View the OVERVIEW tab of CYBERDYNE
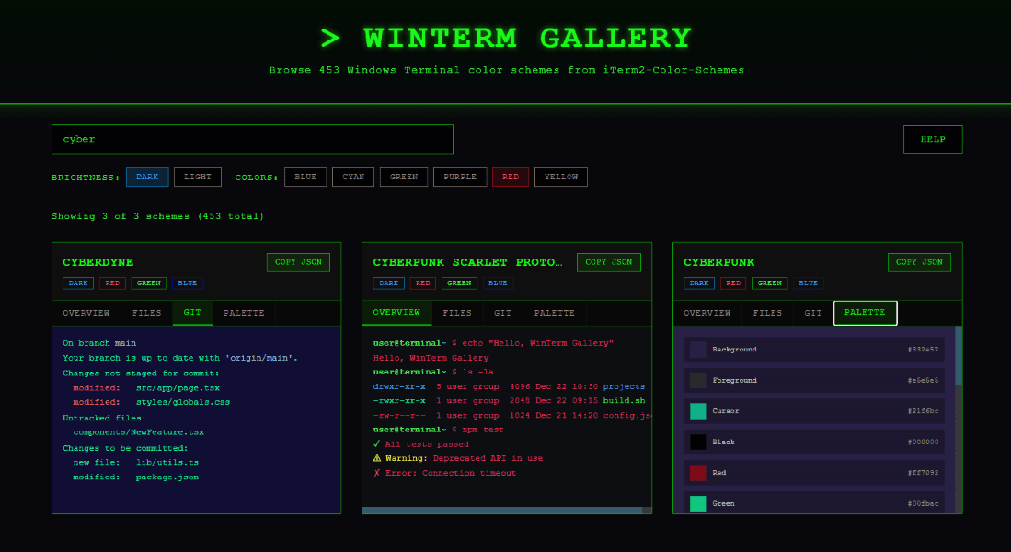The image size is (1011, 552). point(86,313)
